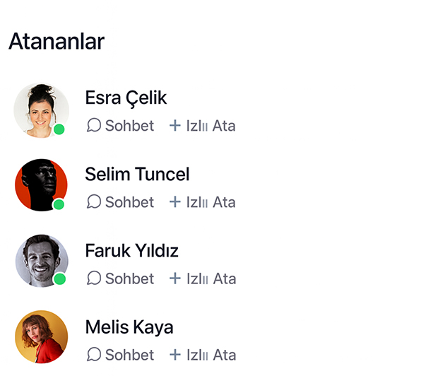Screen dimensions: 445x376
Task: Open Melis Kaya's profile photo
Action: coord(40,337)
